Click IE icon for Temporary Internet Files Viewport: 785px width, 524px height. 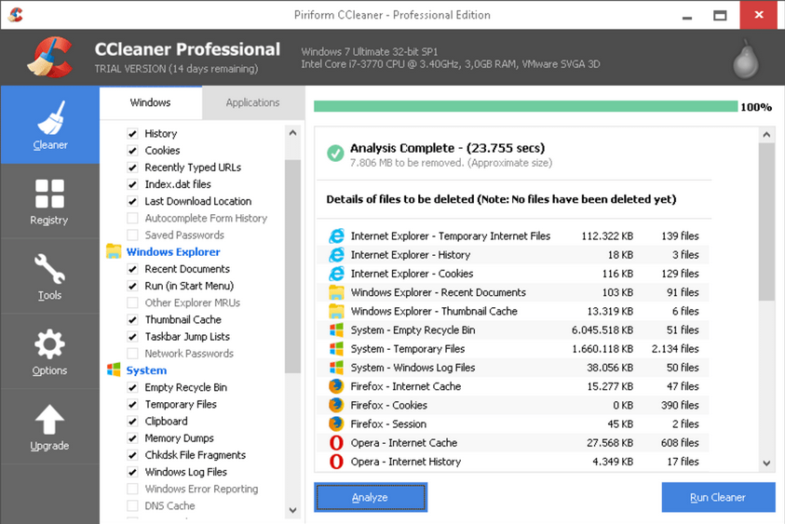[336, 235]
